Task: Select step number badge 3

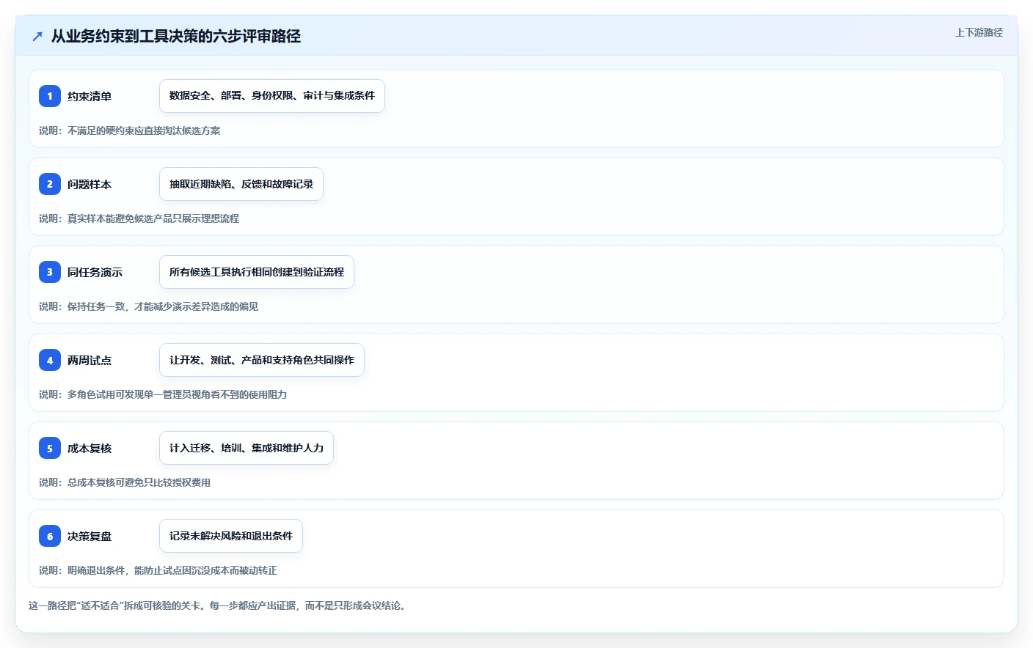Action: [x=50, y=272]
